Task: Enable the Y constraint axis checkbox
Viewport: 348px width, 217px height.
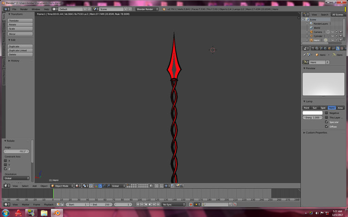Action: click(x=6, y=165)
